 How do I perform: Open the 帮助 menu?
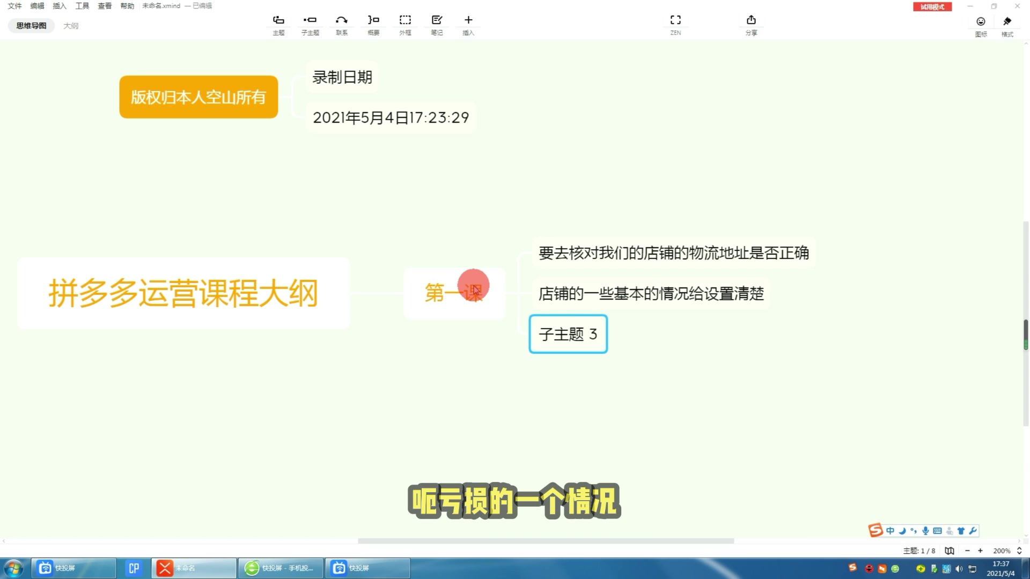pyautogui.click(x=127, y=6)
